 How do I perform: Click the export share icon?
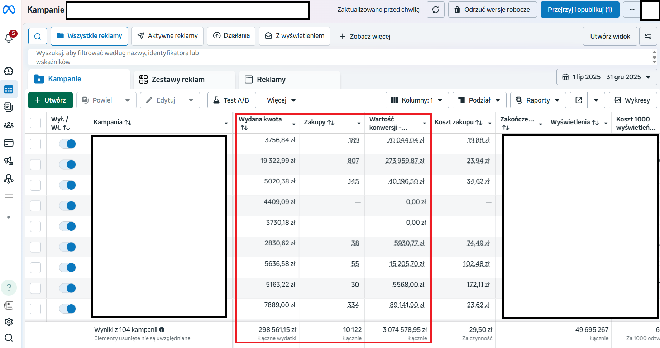579,100
